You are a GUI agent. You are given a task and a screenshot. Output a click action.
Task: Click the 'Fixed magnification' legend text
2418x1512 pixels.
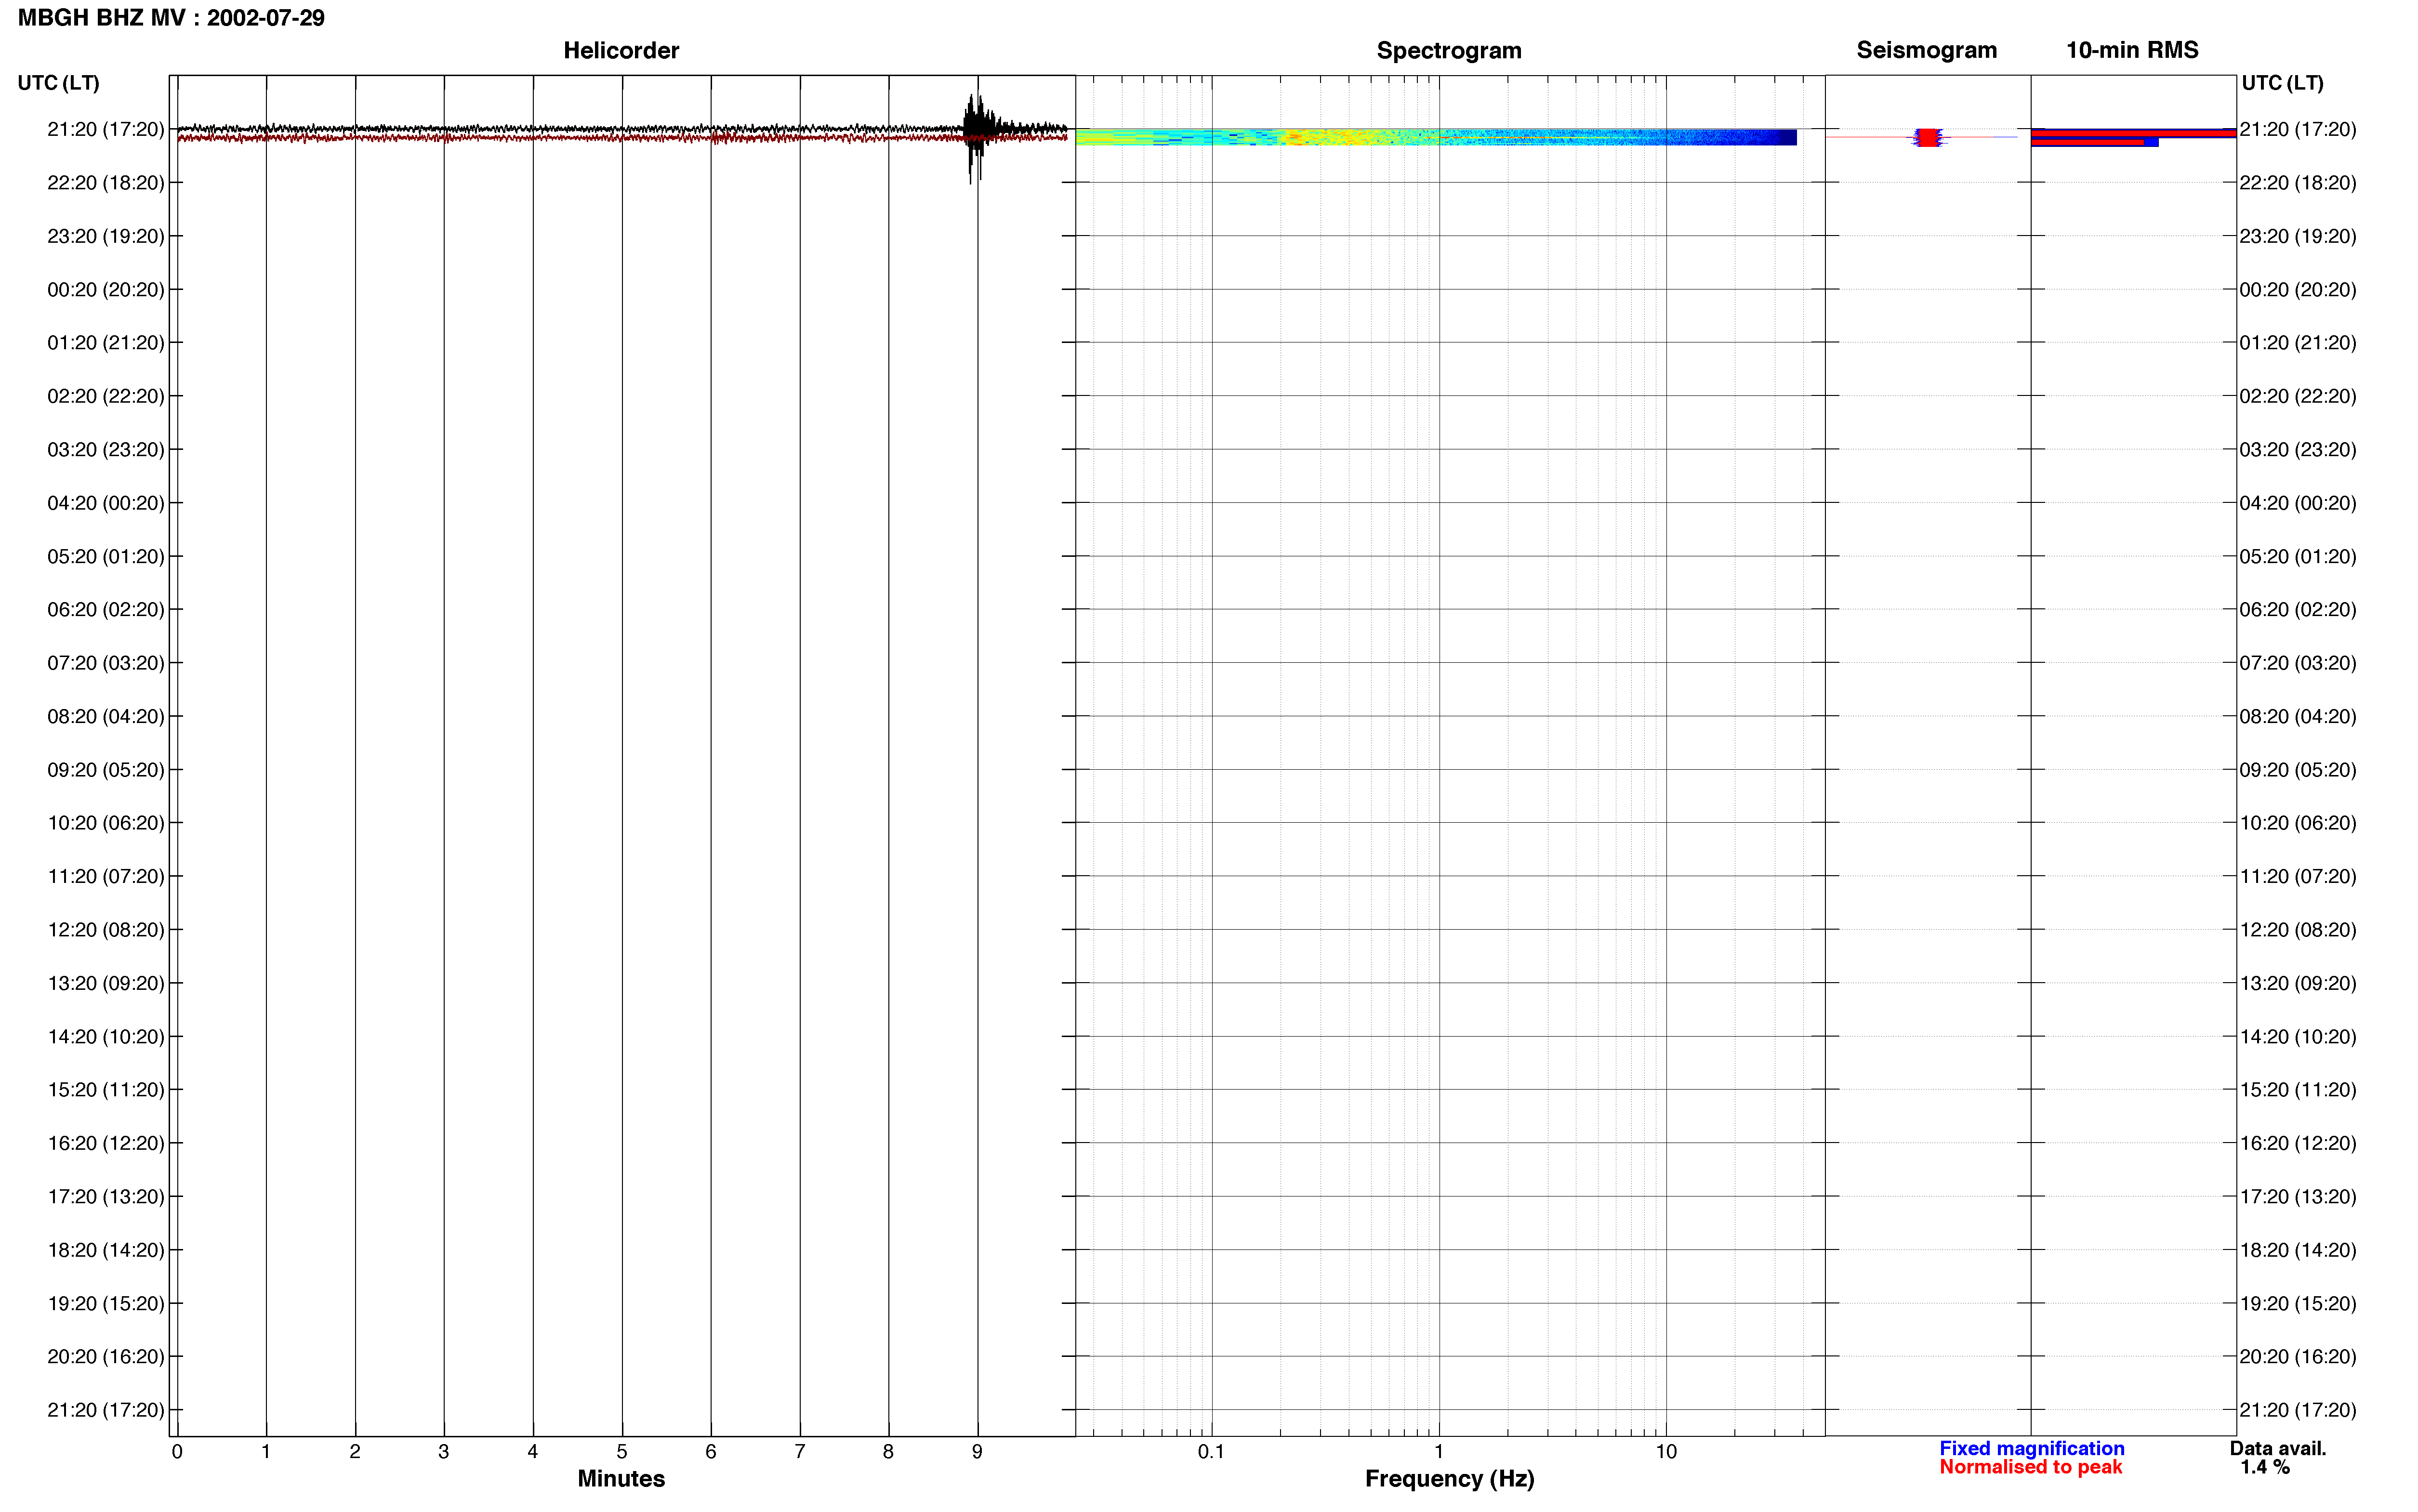click(2031, 1448)
